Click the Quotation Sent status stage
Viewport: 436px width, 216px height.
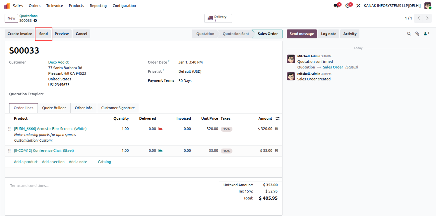click(236, 34)
